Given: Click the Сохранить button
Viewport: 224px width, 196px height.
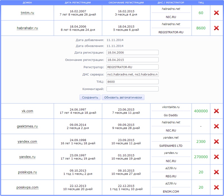Looking at the screenshot, I should coord(90,97).
